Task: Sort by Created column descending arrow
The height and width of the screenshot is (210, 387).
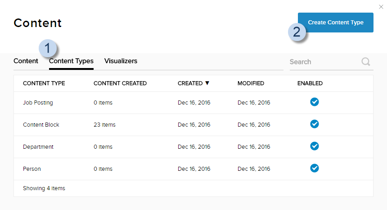Action: pyautogui.click(x=207, y=83)
